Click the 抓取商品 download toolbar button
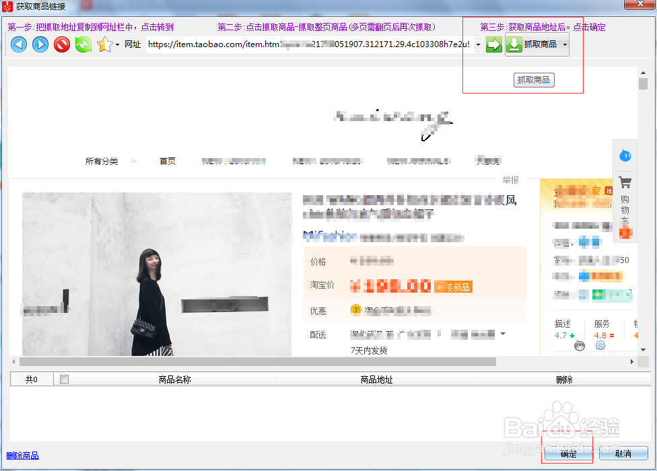Viewport: 657px width, 471px height. (532, 44)
